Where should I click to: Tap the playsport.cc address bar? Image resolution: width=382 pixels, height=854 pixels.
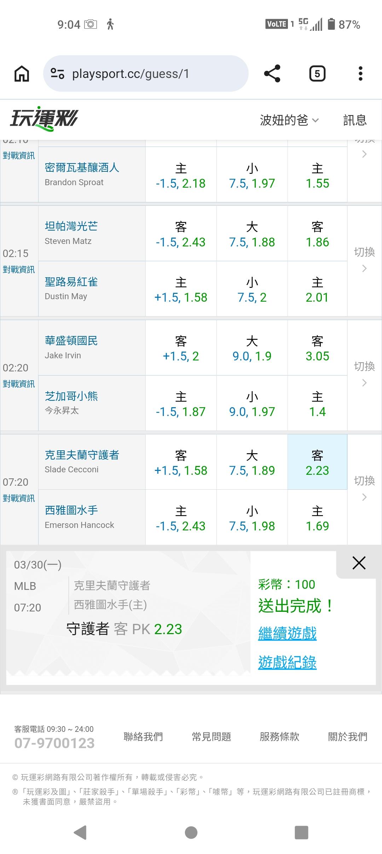[x=149, y=74]
